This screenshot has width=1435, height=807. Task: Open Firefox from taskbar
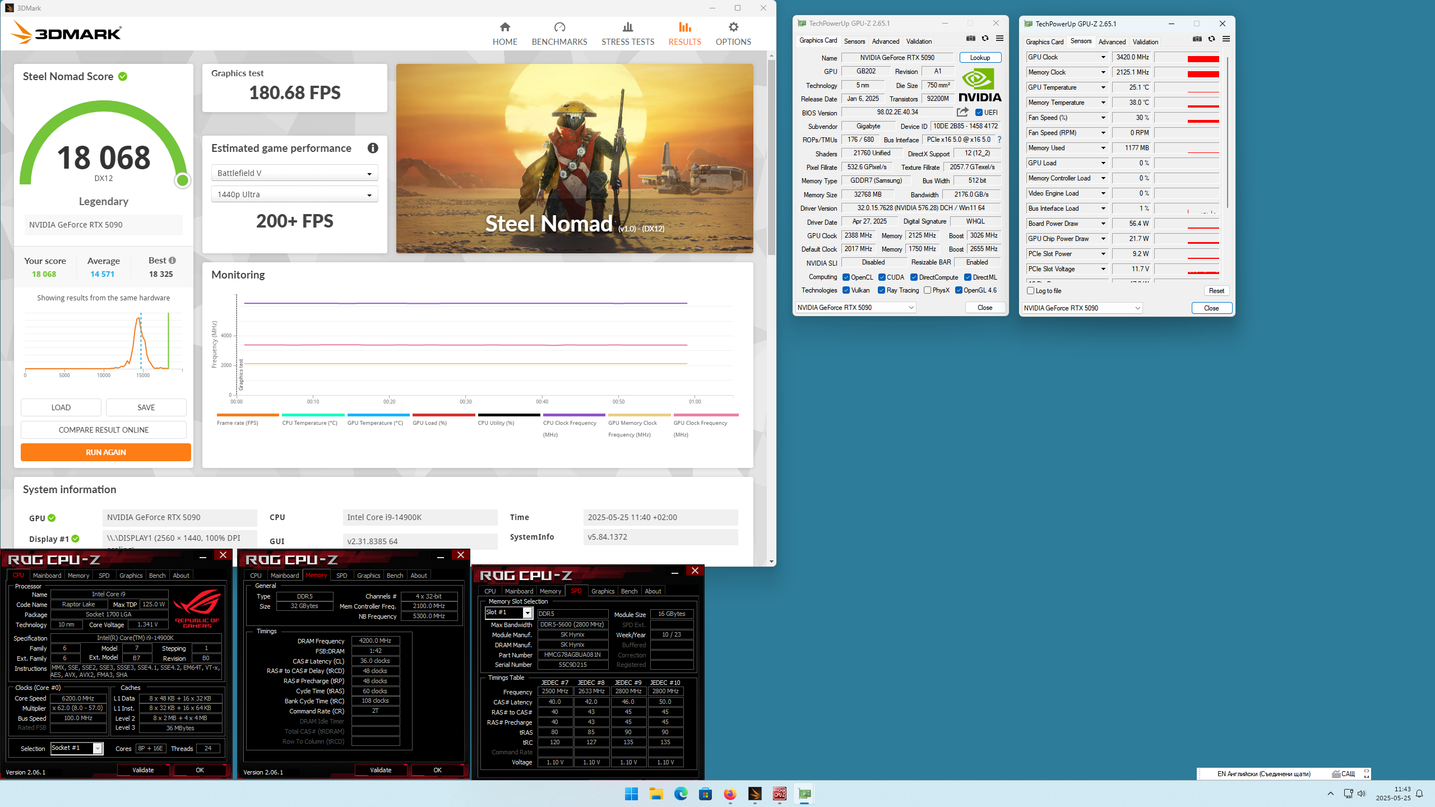(x=730, y=794)
